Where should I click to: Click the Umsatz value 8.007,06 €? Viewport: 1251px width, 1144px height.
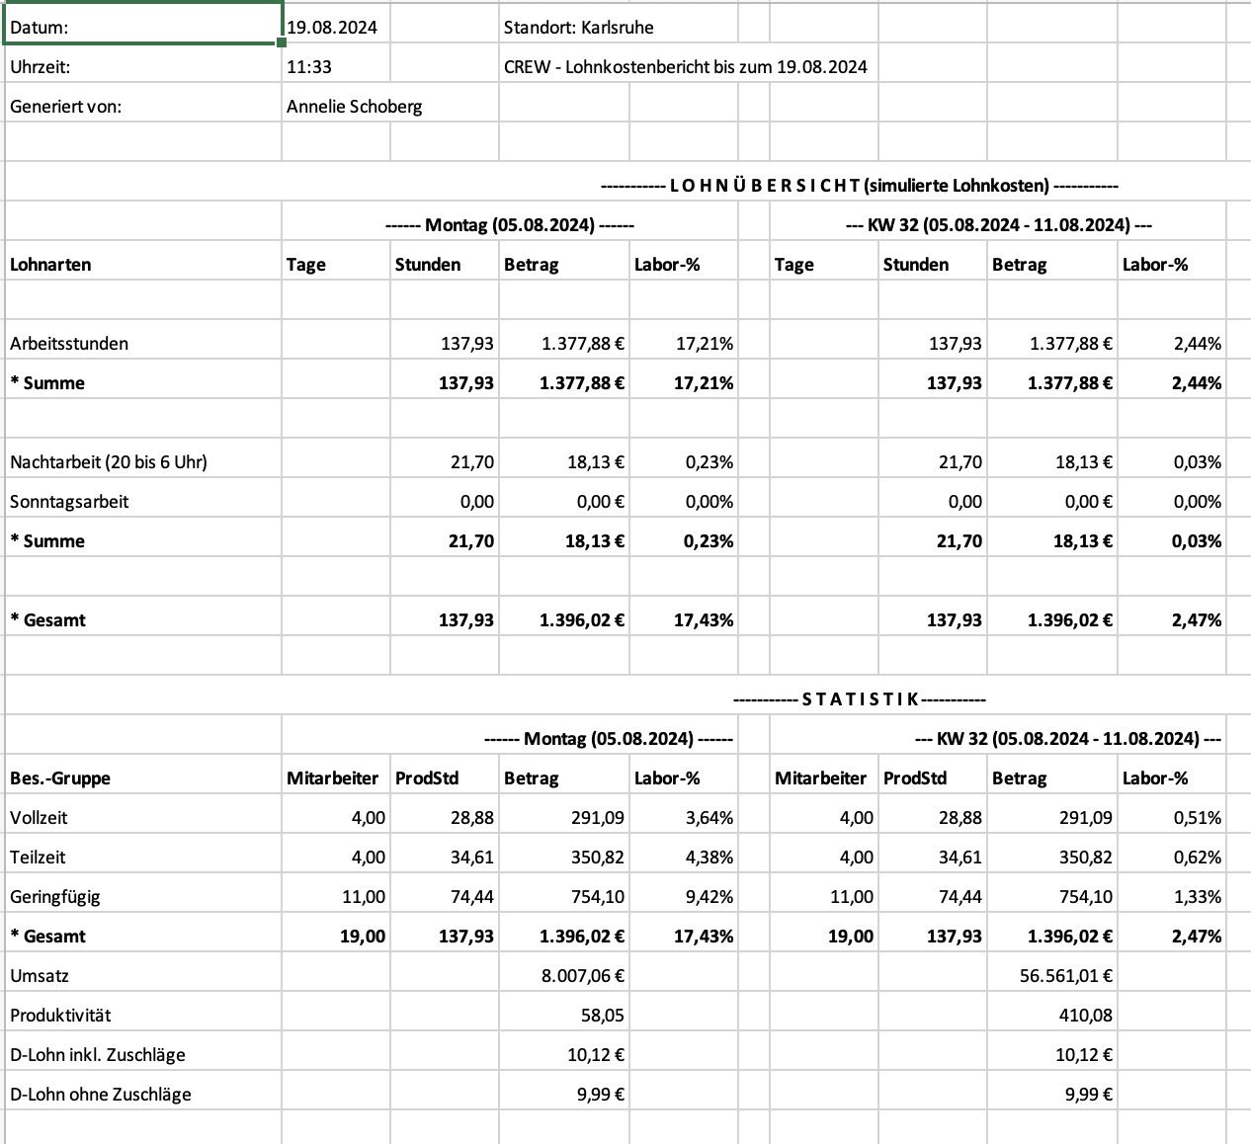[582, 976]
